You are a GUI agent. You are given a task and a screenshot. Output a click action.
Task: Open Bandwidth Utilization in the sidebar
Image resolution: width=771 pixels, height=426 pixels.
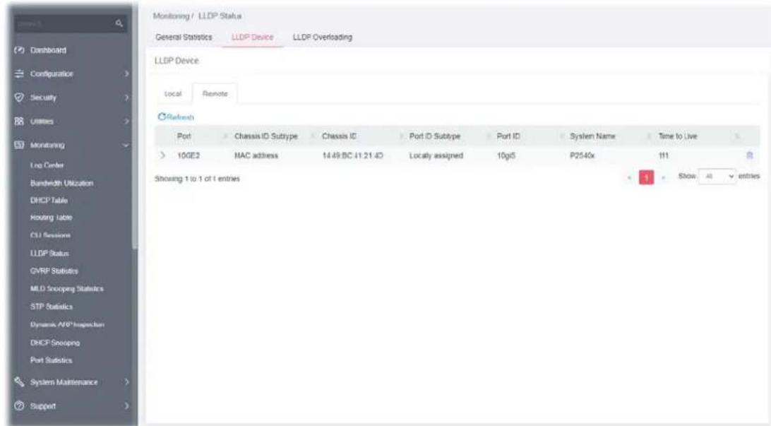click(61, 183)
